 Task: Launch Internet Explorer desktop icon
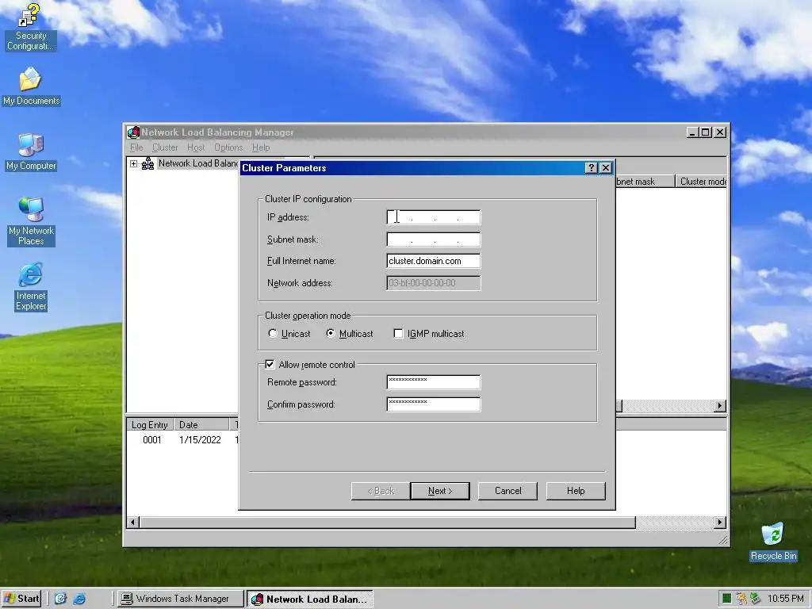click(x=31, y=287)
